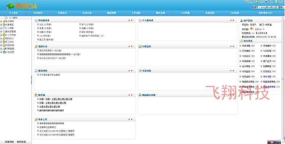Screen dimensions: 285x144
Task: Click the edit pencil on 单位通讯录 panel
Action: (129, 21)
